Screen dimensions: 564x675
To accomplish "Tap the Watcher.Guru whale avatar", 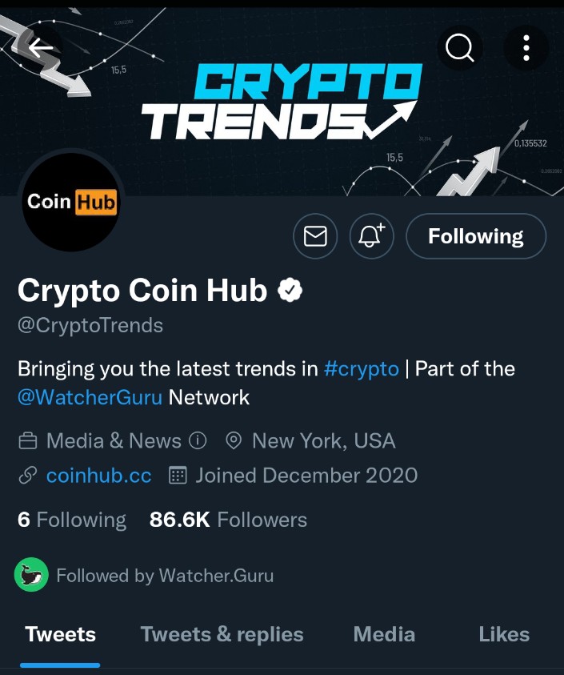I will point(31,575).
